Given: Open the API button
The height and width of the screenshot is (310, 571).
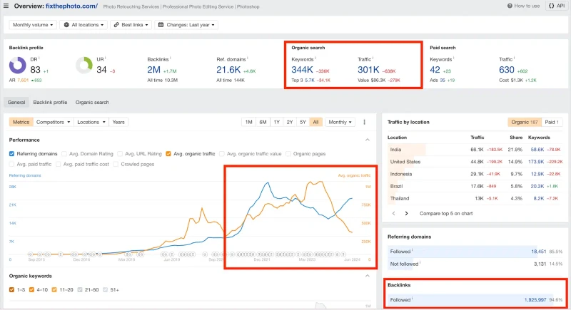Looking at the screenshot, I should [x=557, y=6].
